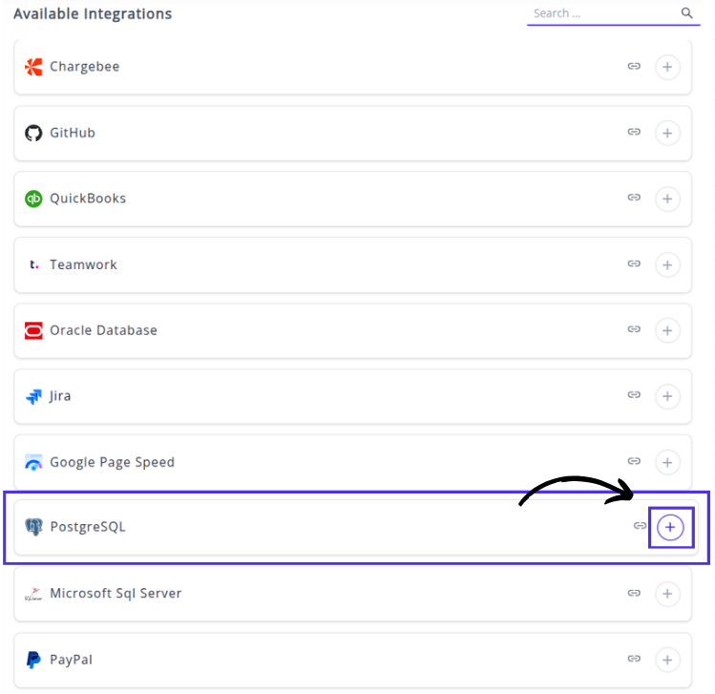
Task: Select the Jira integration name
Action: [60, 396]
